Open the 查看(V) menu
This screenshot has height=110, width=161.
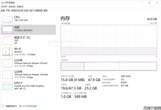[20, 6]
